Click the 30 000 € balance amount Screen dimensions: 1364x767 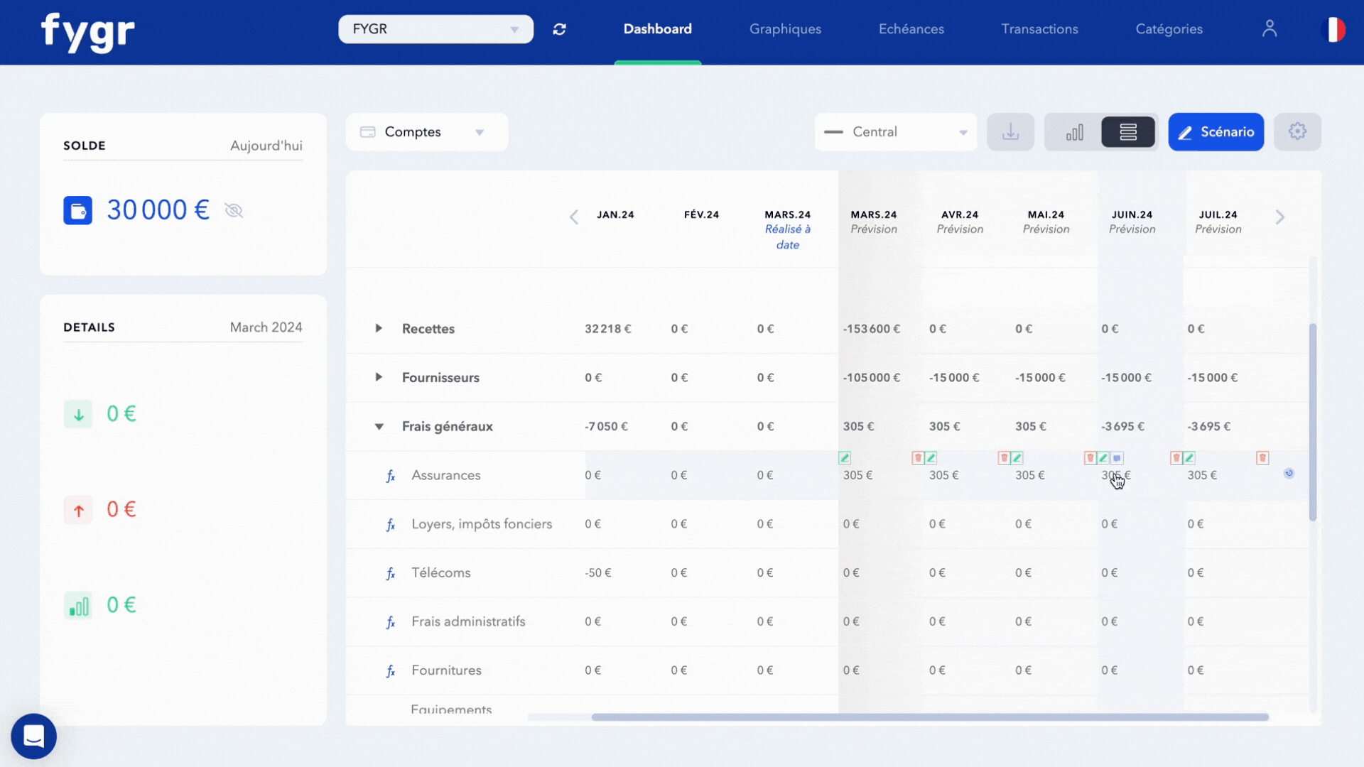click(158, 210)
